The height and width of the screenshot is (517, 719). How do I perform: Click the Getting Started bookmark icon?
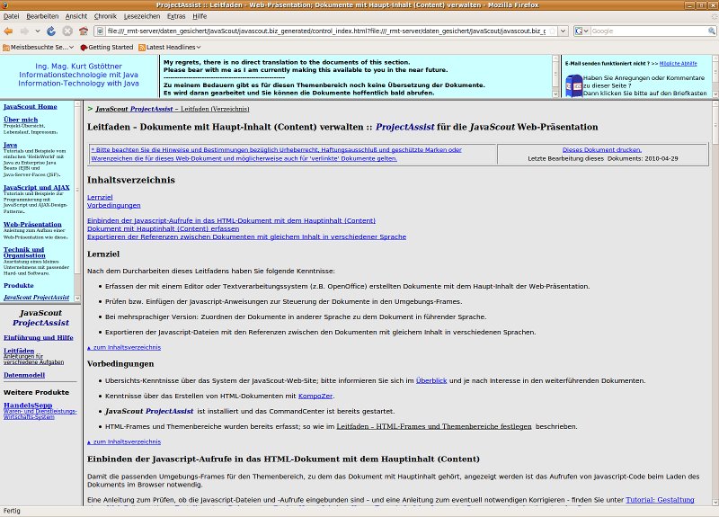(x=84, y=47)
